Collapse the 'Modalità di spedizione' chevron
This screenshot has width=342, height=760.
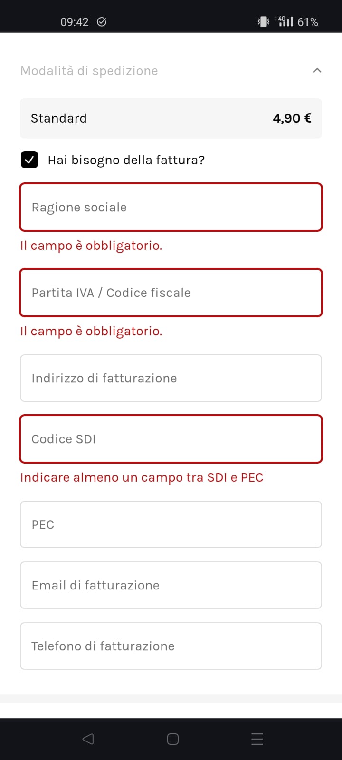click(x=317, y=71)
